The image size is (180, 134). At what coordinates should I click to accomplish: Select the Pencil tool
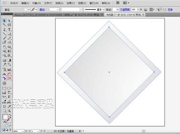[9, 38]
